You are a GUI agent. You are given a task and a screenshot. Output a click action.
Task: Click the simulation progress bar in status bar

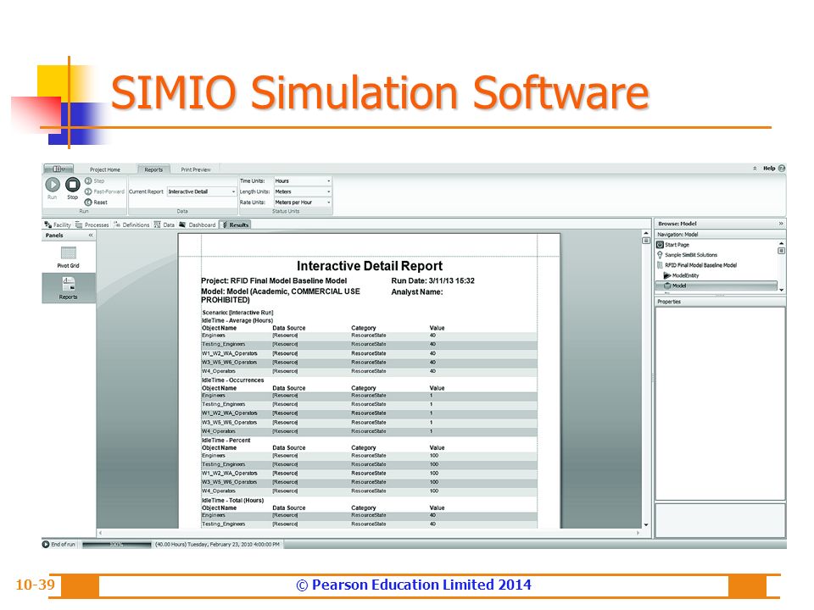pos(116,544)
